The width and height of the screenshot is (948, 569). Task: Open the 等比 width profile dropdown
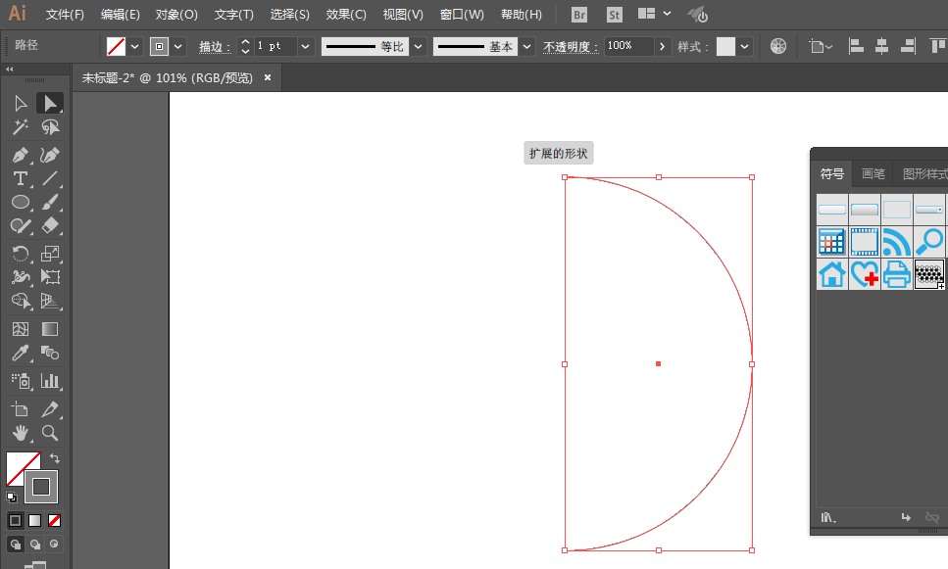418,45
